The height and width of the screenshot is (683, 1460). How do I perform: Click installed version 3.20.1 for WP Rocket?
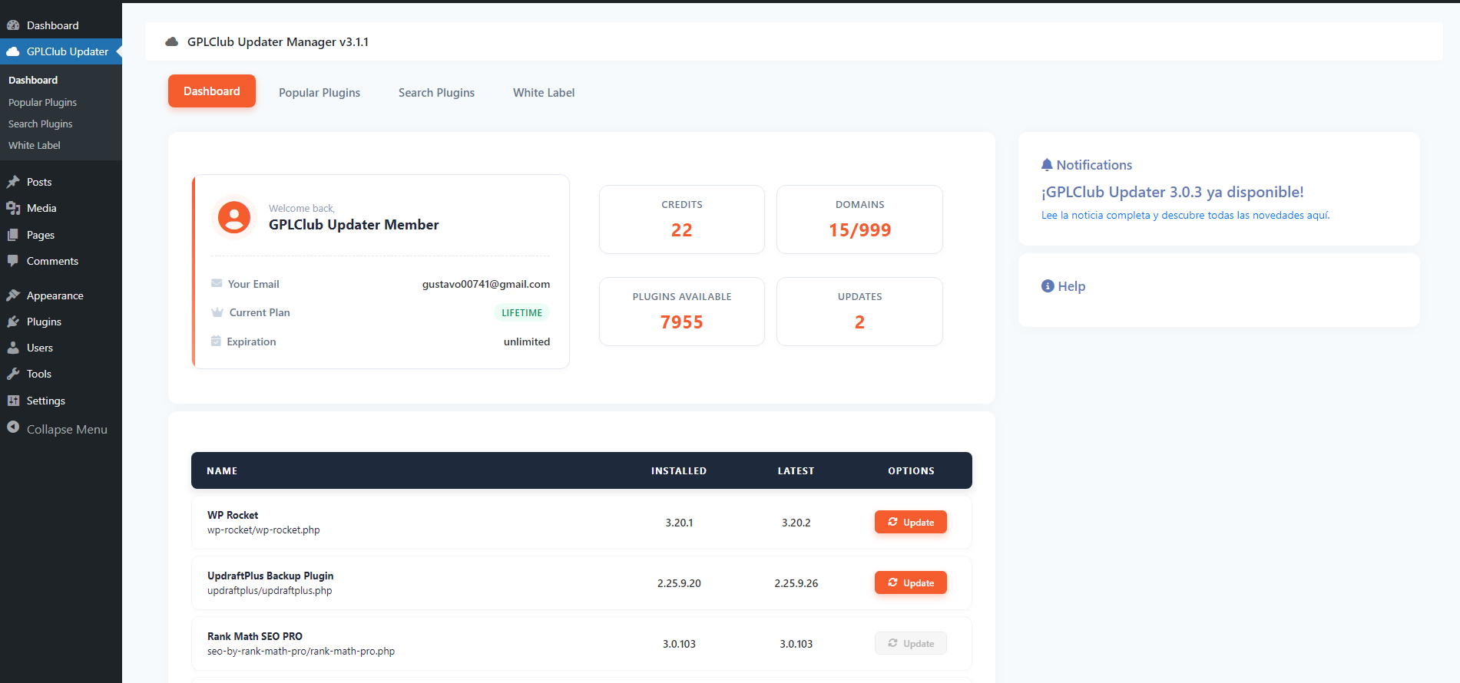(x=679, y=523)
